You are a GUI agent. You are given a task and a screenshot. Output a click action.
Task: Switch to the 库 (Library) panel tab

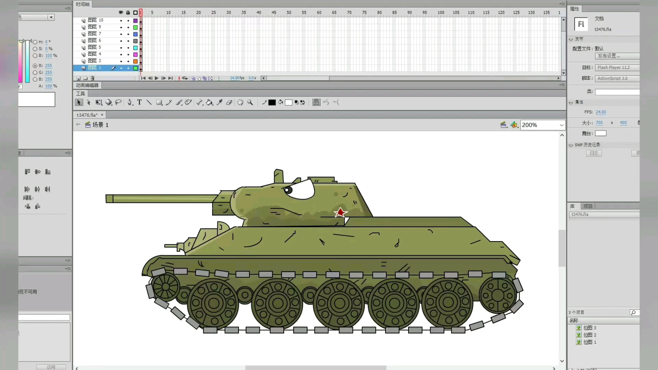pyautogui.click(x=572, y=206)
